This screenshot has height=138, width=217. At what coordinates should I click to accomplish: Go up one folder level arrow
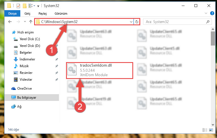pyautogui.click(x=31, y=22)
